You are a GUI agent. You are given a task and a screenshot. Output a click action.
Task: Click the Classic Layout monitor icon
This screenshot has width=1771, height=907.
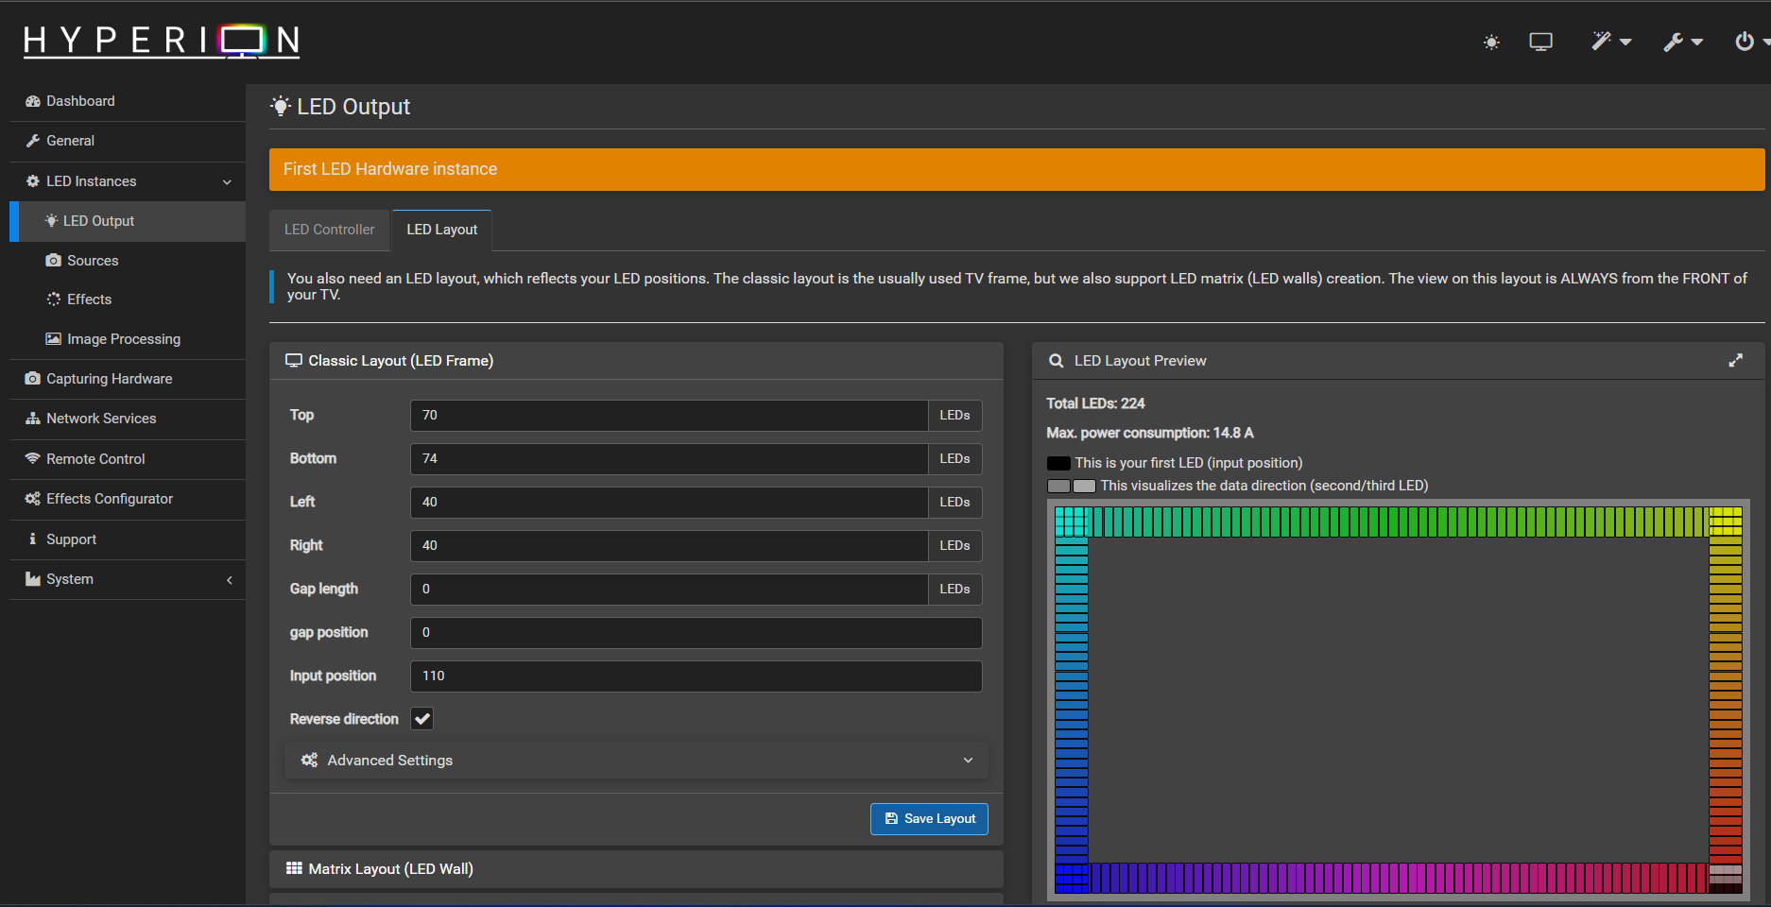pos(294,361)
